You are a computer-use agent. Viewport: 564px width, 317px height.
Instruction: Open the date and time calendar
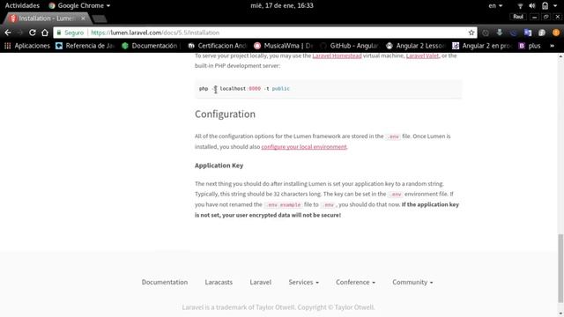tap(282, 6)
